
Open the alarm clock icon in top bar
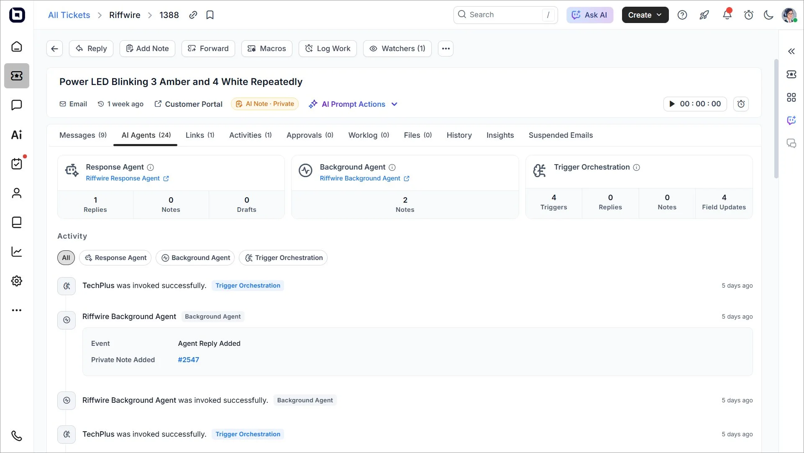point(749,15)
